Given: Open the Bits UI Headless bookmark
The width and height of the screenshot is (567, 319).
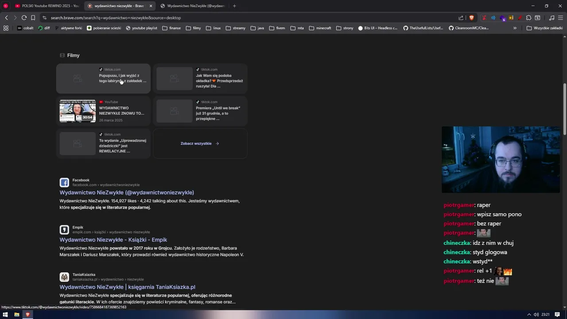Looking at the screenshot, I should (378, 28).
